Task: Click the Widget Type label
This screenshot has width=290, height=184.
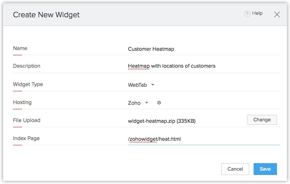Action: (x=28, y=84)
